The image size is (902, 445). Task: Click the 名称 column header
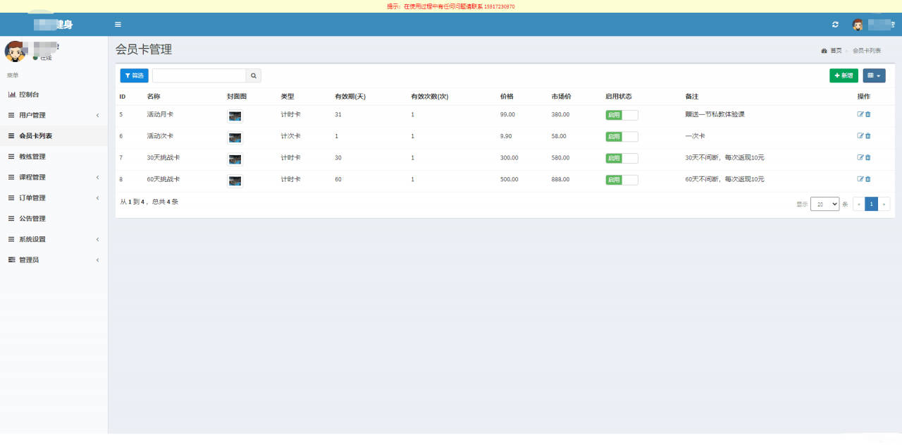pos(154,97)
